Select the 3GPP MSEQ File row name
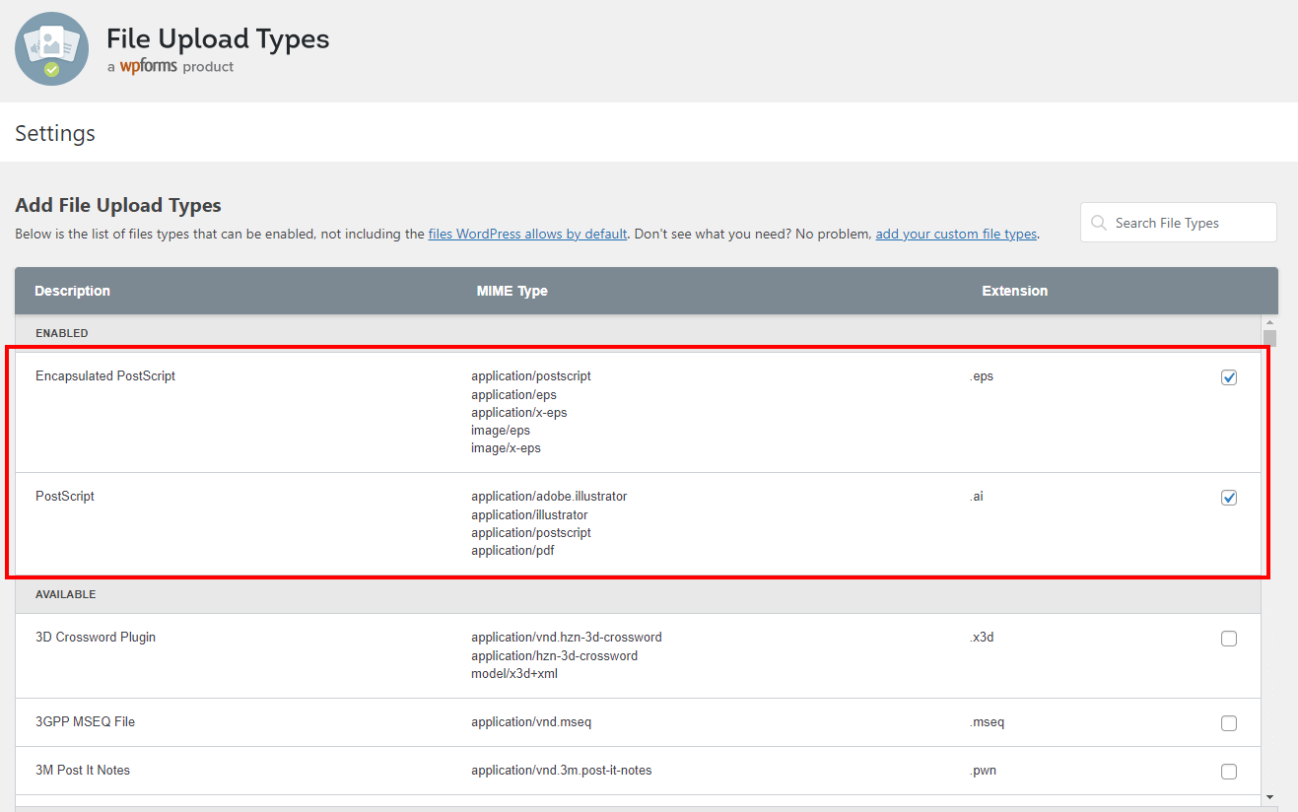The image size is (1298, 812). point(85,722)
